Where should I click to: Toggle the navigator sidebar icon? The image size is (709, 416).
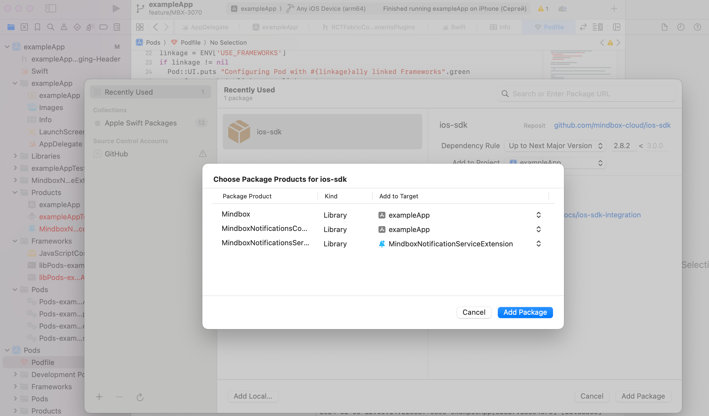(51, 9)
